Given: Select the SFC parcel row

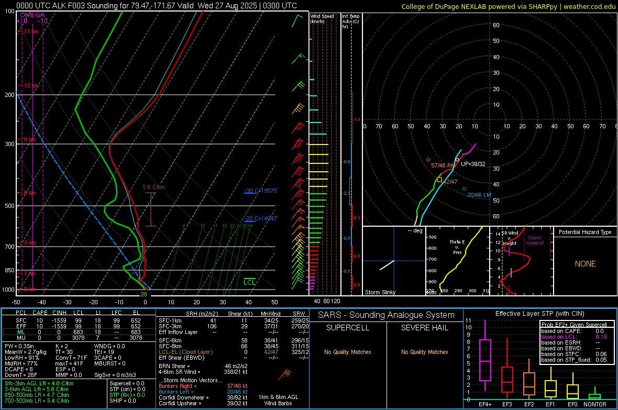Looking at the screenshot, I should pyautogui.click(x=79, y=321).
